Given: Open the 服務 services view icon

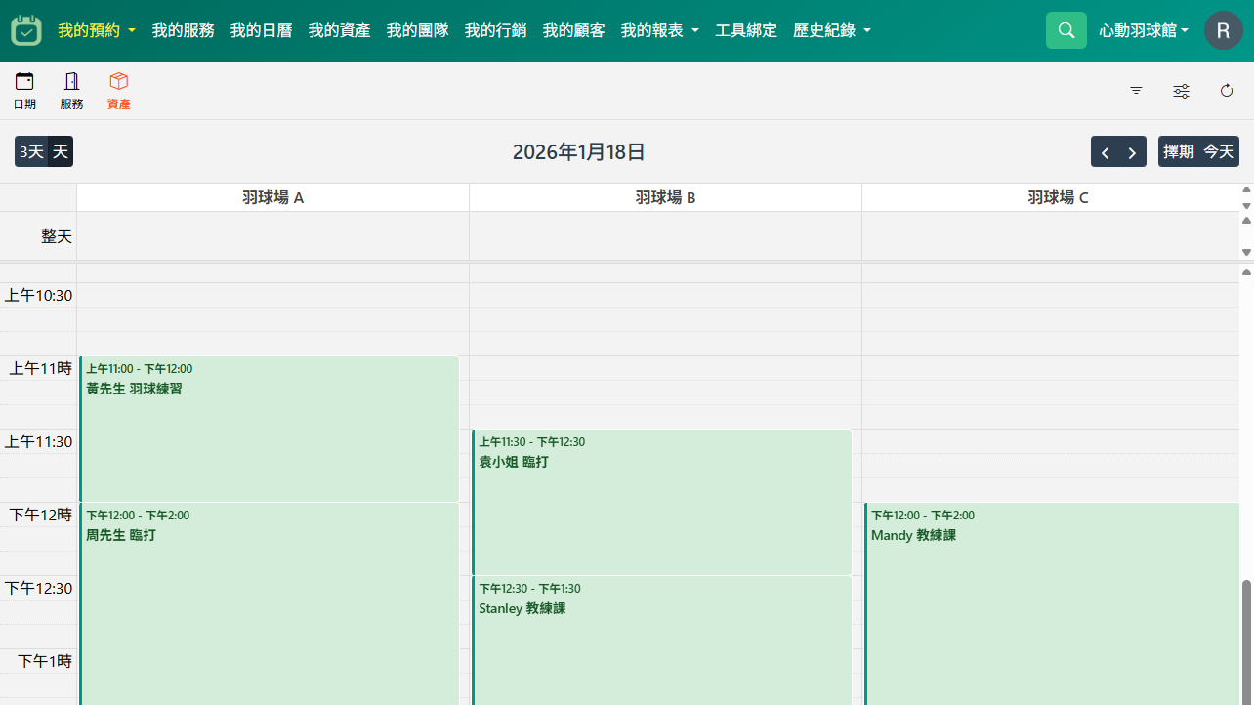Looking at the screenshot, I should (x=70, y=90).
